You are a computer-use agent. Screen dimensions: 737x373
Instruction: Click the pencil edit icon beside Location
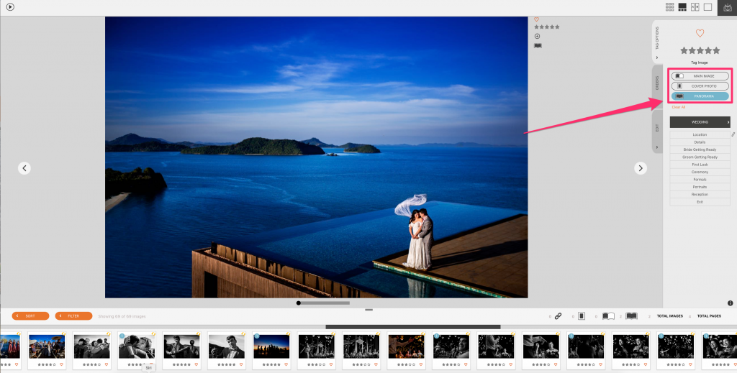coord(733,134)
